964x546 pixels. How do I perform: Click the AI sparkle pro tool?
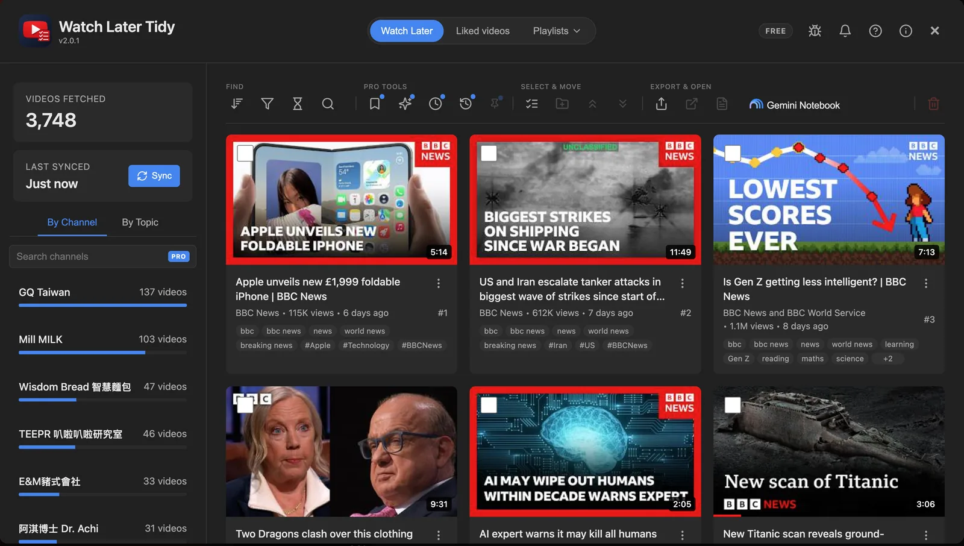coord(405,104)
